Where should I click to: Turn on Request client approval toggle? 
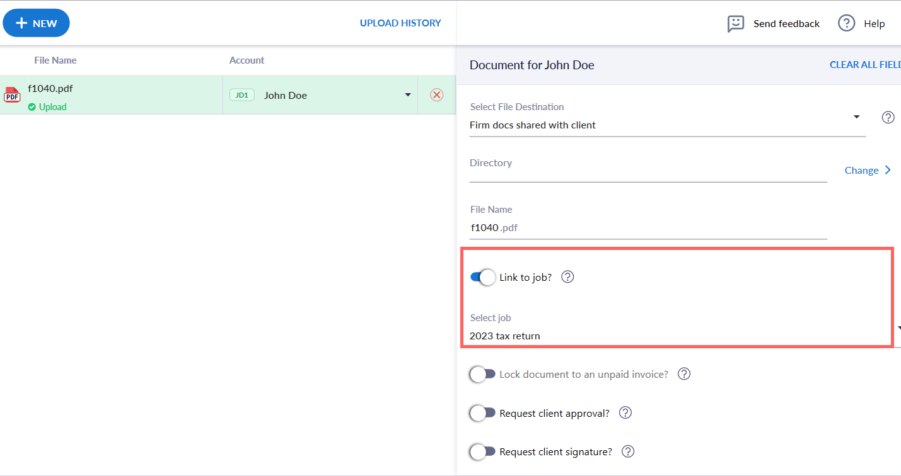482,413
